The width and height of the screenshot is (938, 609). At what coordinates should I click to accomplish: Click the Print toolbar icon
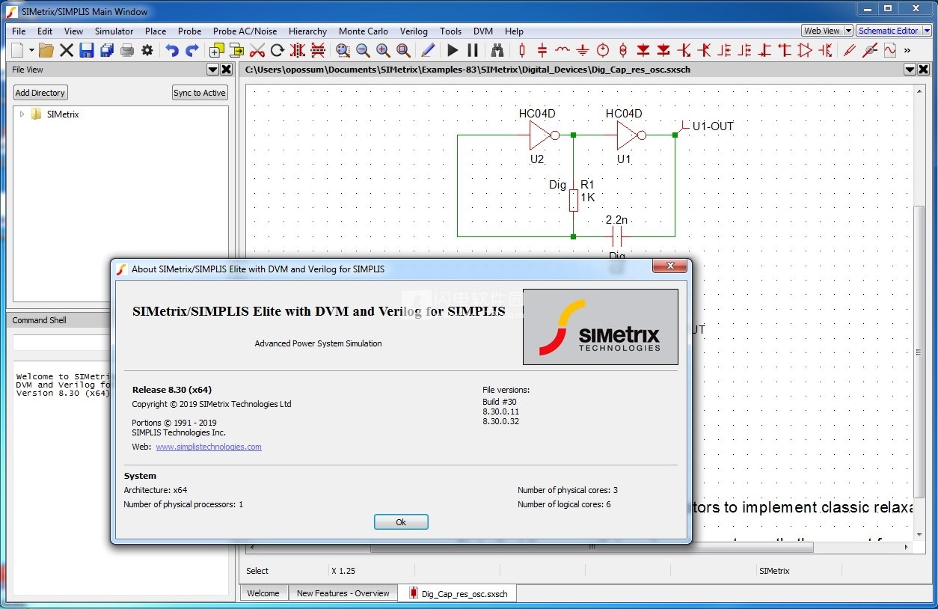coord(127,50)
